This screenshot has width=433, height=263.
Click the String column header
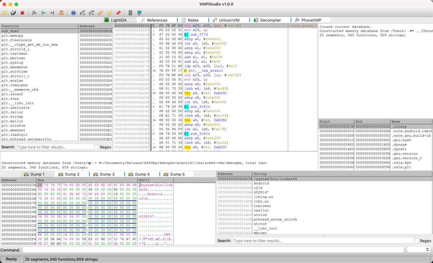click(x=342, y=174)
